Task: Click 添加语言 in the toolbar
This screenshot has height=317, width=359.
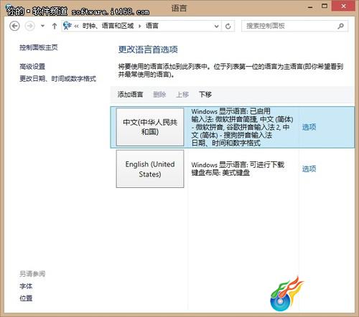Action: [x=130, y=95]
